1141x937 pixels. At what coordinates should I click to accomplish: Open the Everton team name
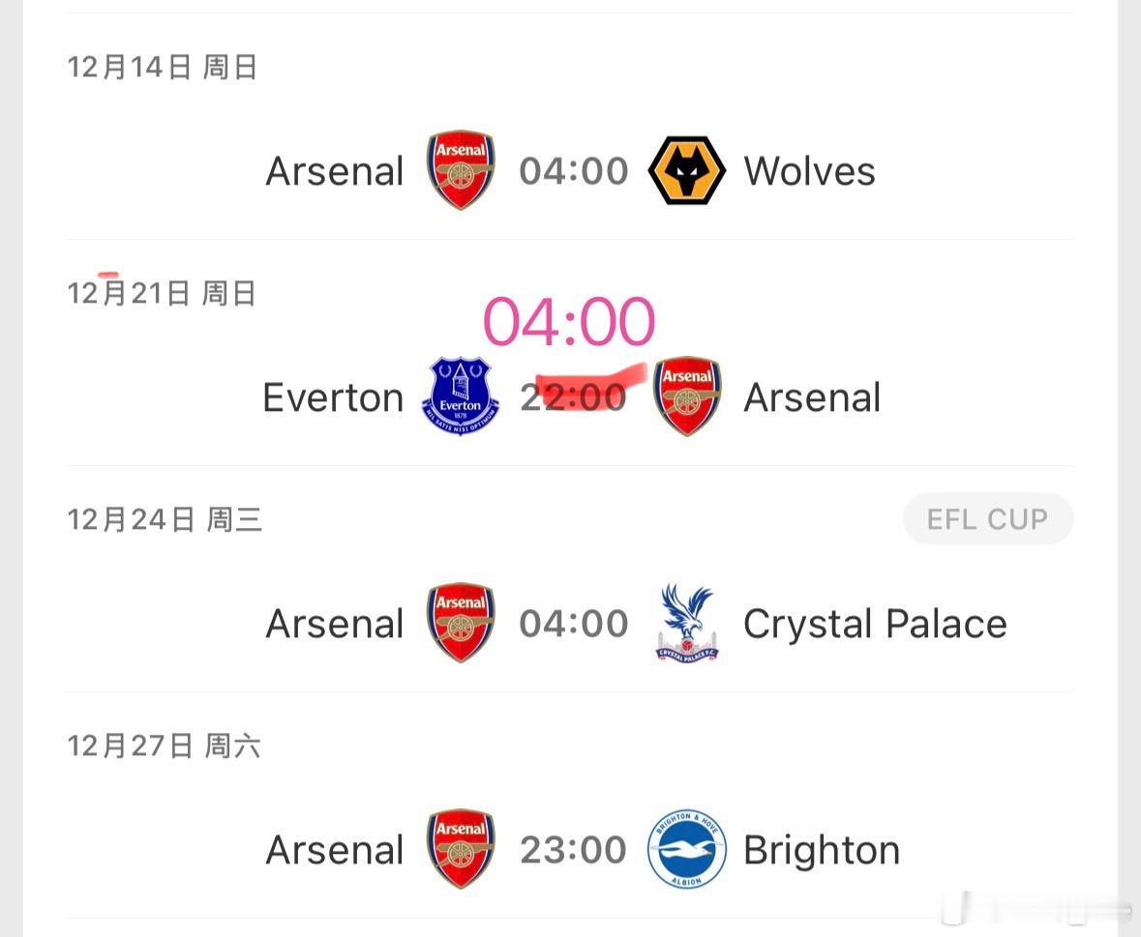coord(333,397)
